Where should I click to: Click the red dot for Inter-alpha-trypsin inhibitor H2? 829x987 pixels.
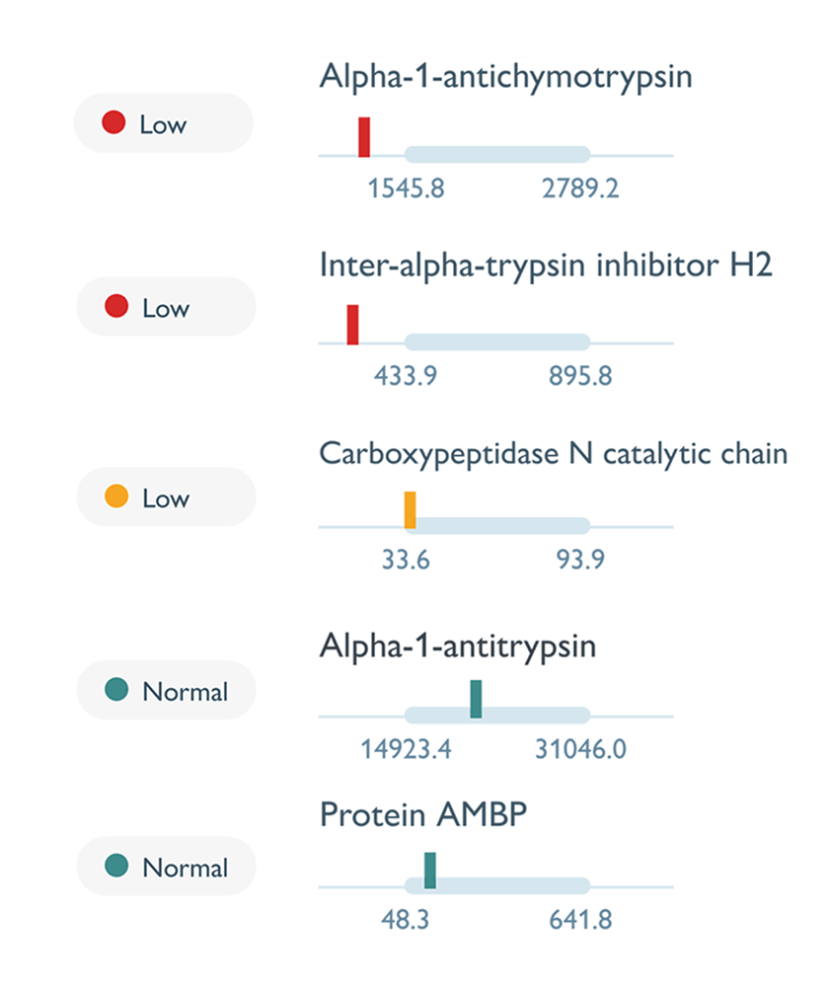(116, 307)
